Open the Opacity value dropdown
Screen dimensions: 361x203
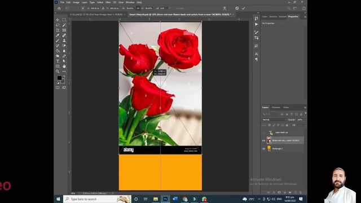305,120
